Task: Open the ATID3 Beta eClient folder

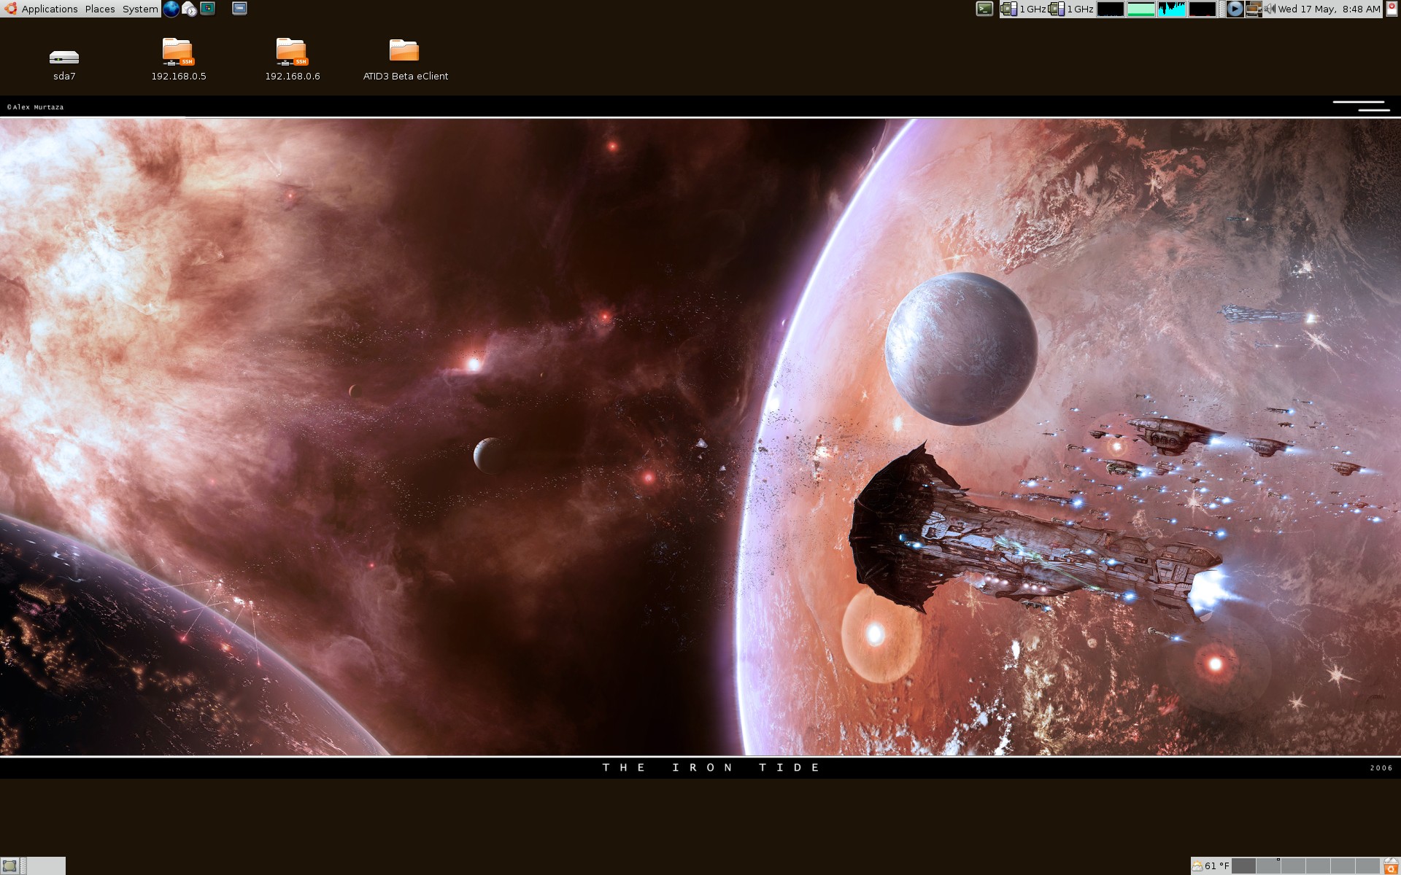Action: [x=404, y=51]
